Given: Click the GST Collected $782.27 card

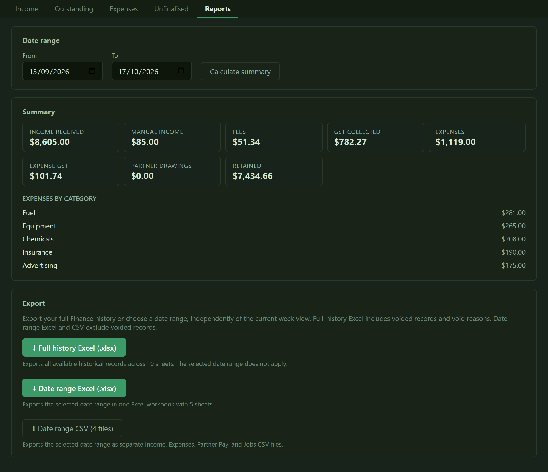Looking at the screenshot, I should (376, 137).
